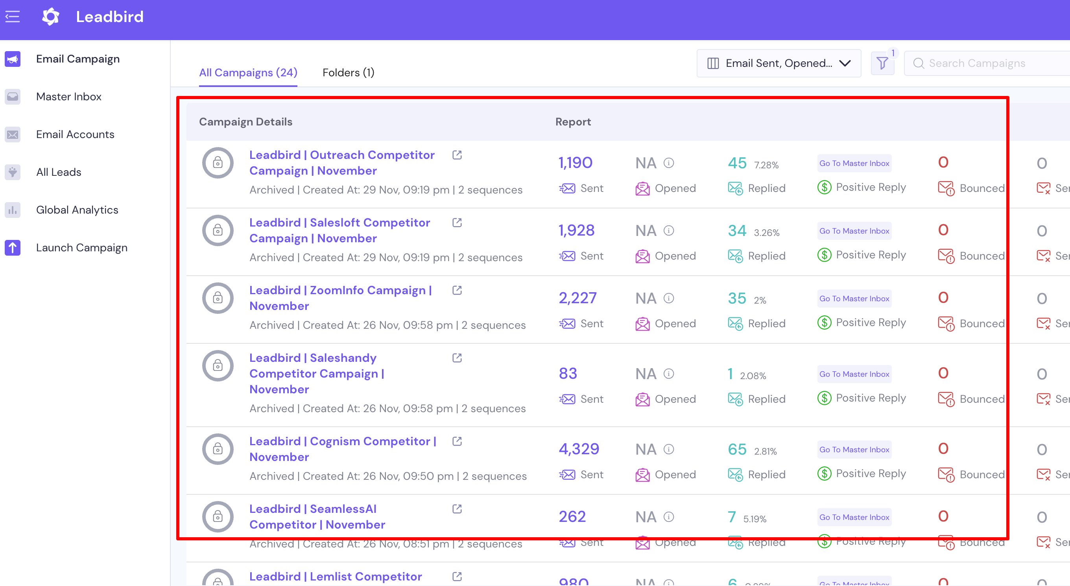Switch to the Folders (1) tab
The width and height of the screenshot is (1070, 586).
(348, 73)
